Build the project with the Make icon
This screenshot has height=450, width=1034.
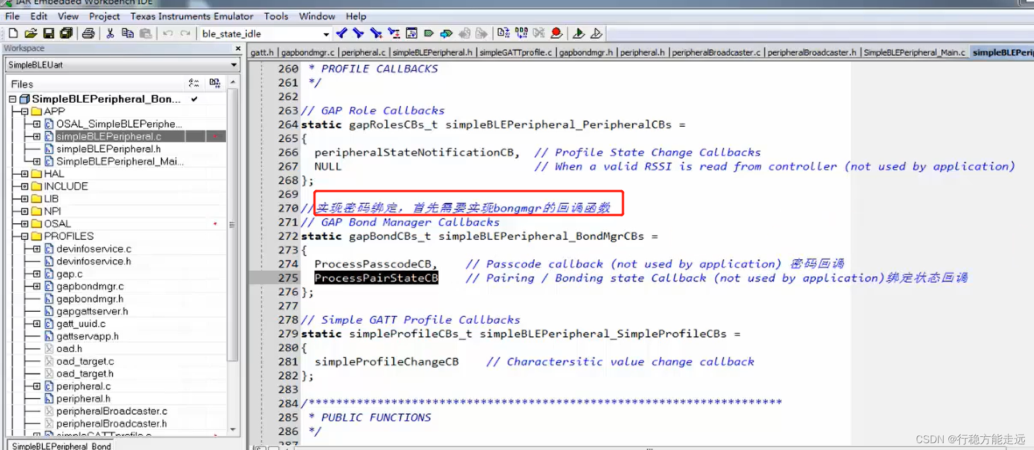point(522,34)
